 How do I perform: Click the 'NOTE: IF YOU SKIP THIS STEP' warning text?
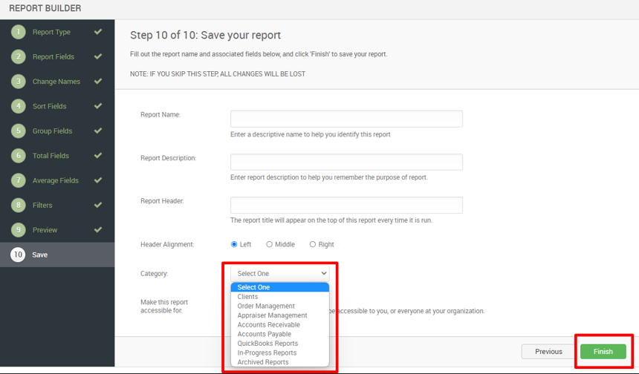[x=218, y=74]
